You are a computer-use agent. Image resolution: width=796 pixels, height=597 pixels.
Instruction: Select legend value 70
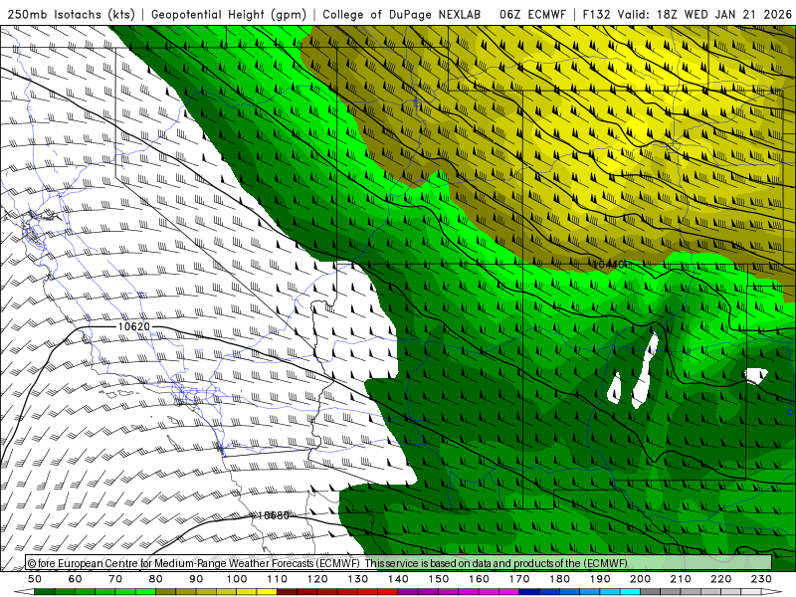115,579
